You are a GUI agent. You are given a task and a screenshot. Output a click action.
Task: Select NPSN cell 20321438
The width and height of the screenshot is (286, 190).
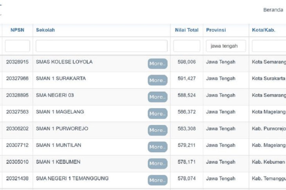tap(17, 178)
